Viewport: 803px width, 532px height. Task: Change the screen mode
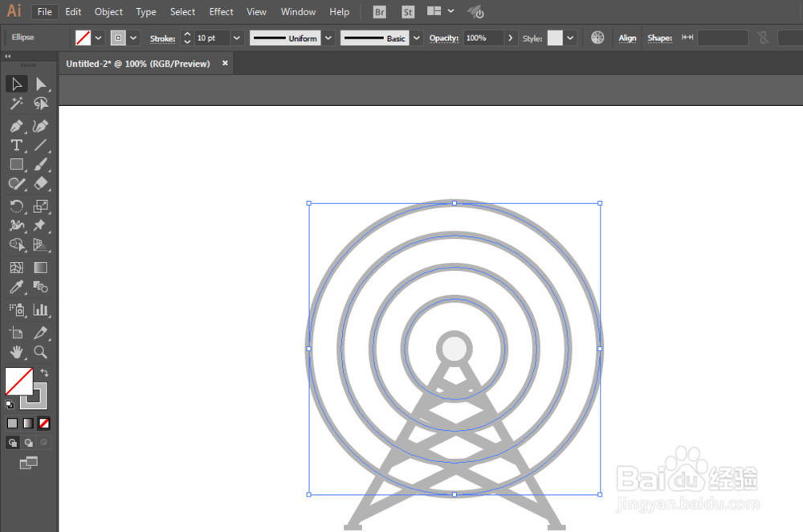[29, 464]
